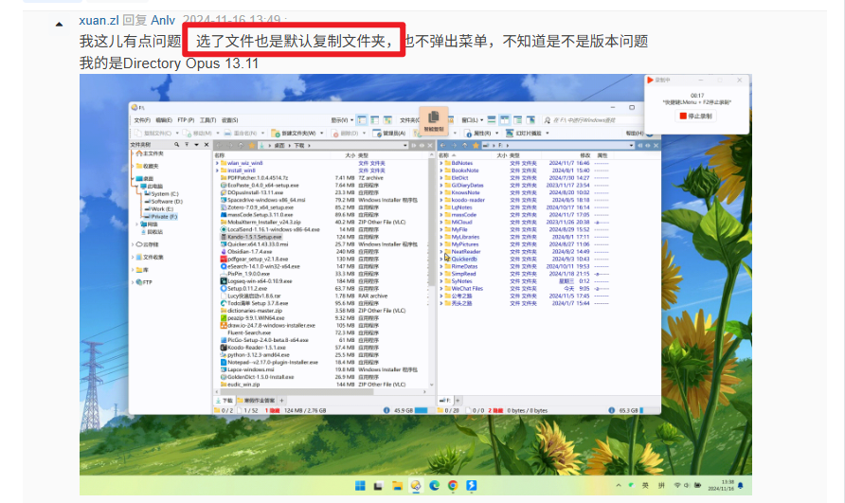This screenshot has height=503, width=845.
Task: Expand the FTP node in folder tree
Action: coord(133,282)
